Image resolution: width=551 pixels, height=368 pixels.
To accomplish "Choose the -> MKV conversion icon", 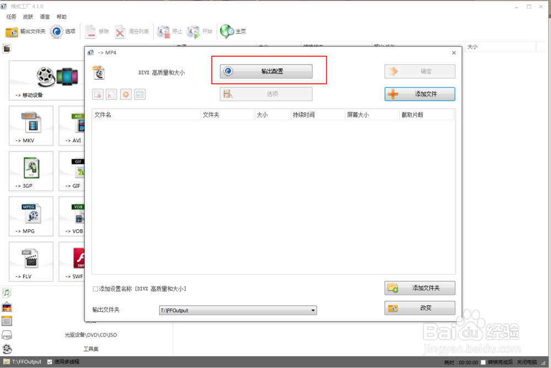I will pos(31,126).
